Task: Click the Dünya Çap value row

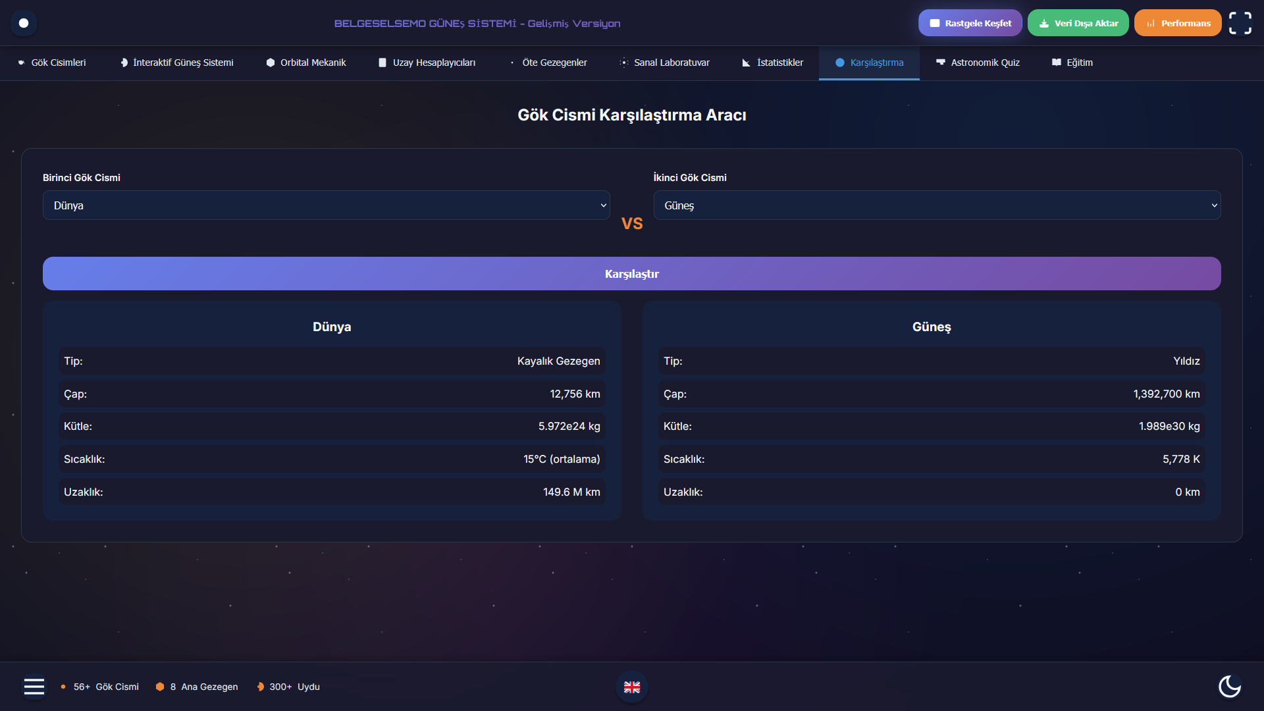Action: (332, 394)
